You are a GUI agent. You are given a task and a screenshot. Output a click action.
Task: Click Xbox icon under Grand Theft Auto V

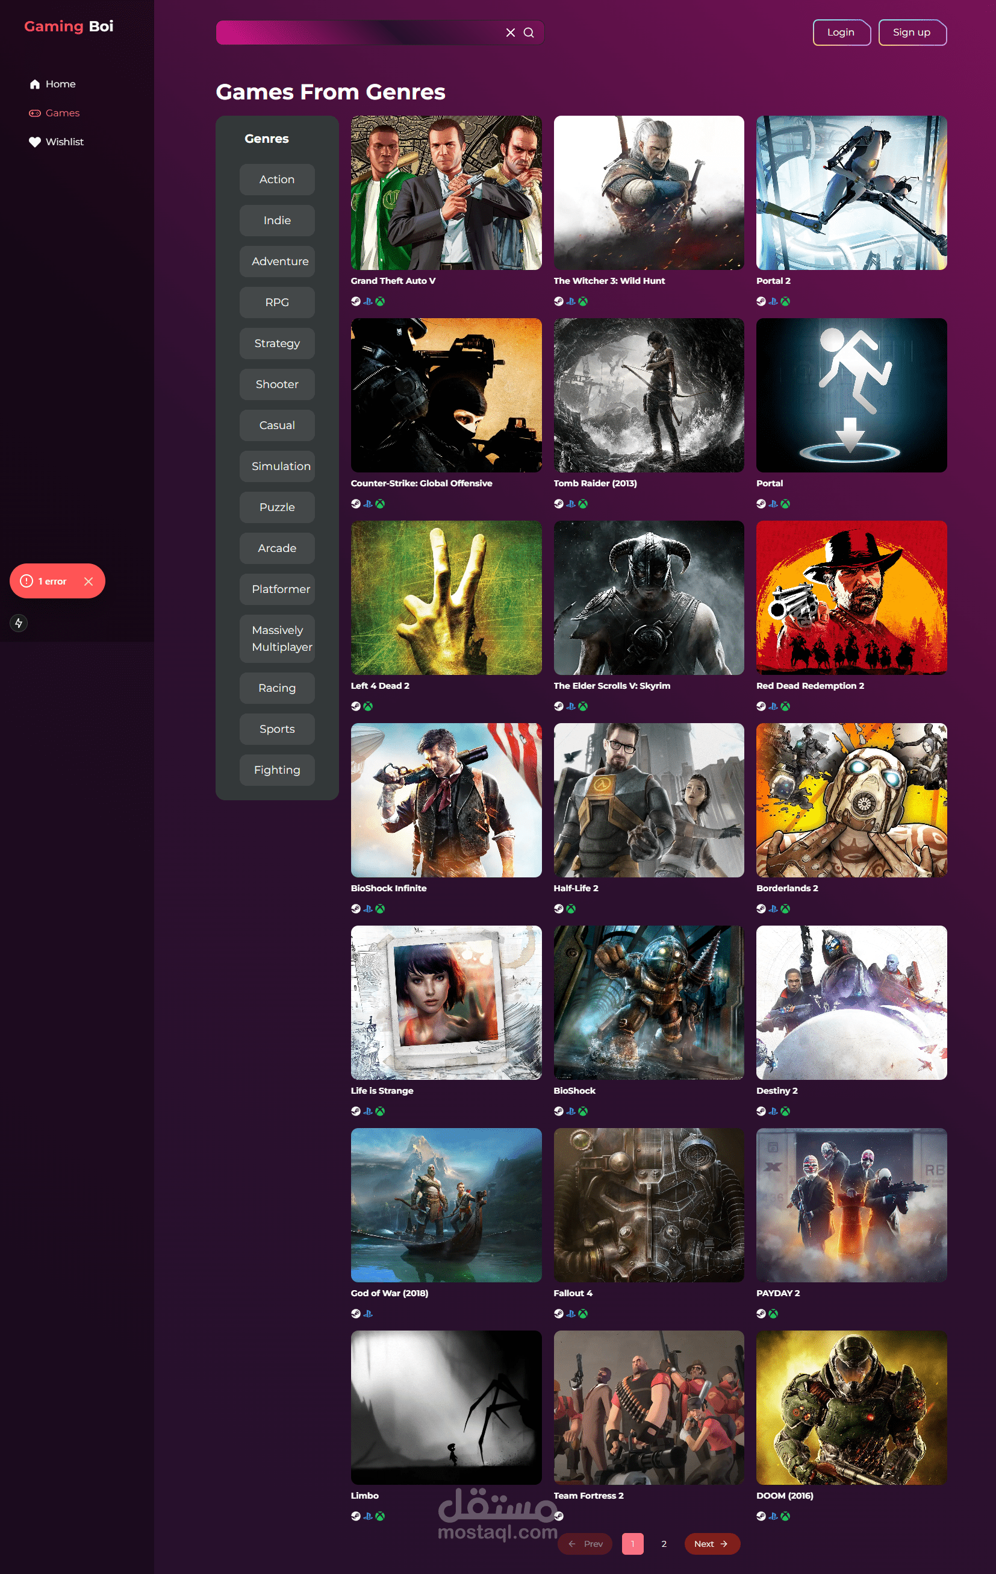click(380, 301)
